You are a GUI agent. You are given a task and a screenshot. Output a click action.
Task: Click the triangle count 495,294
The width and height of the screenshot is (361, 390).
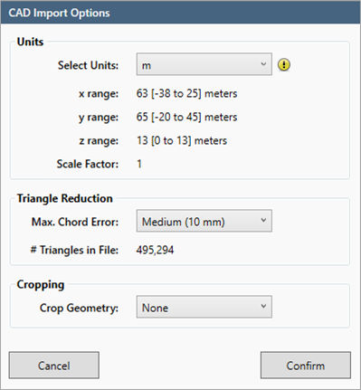[155, 250]
